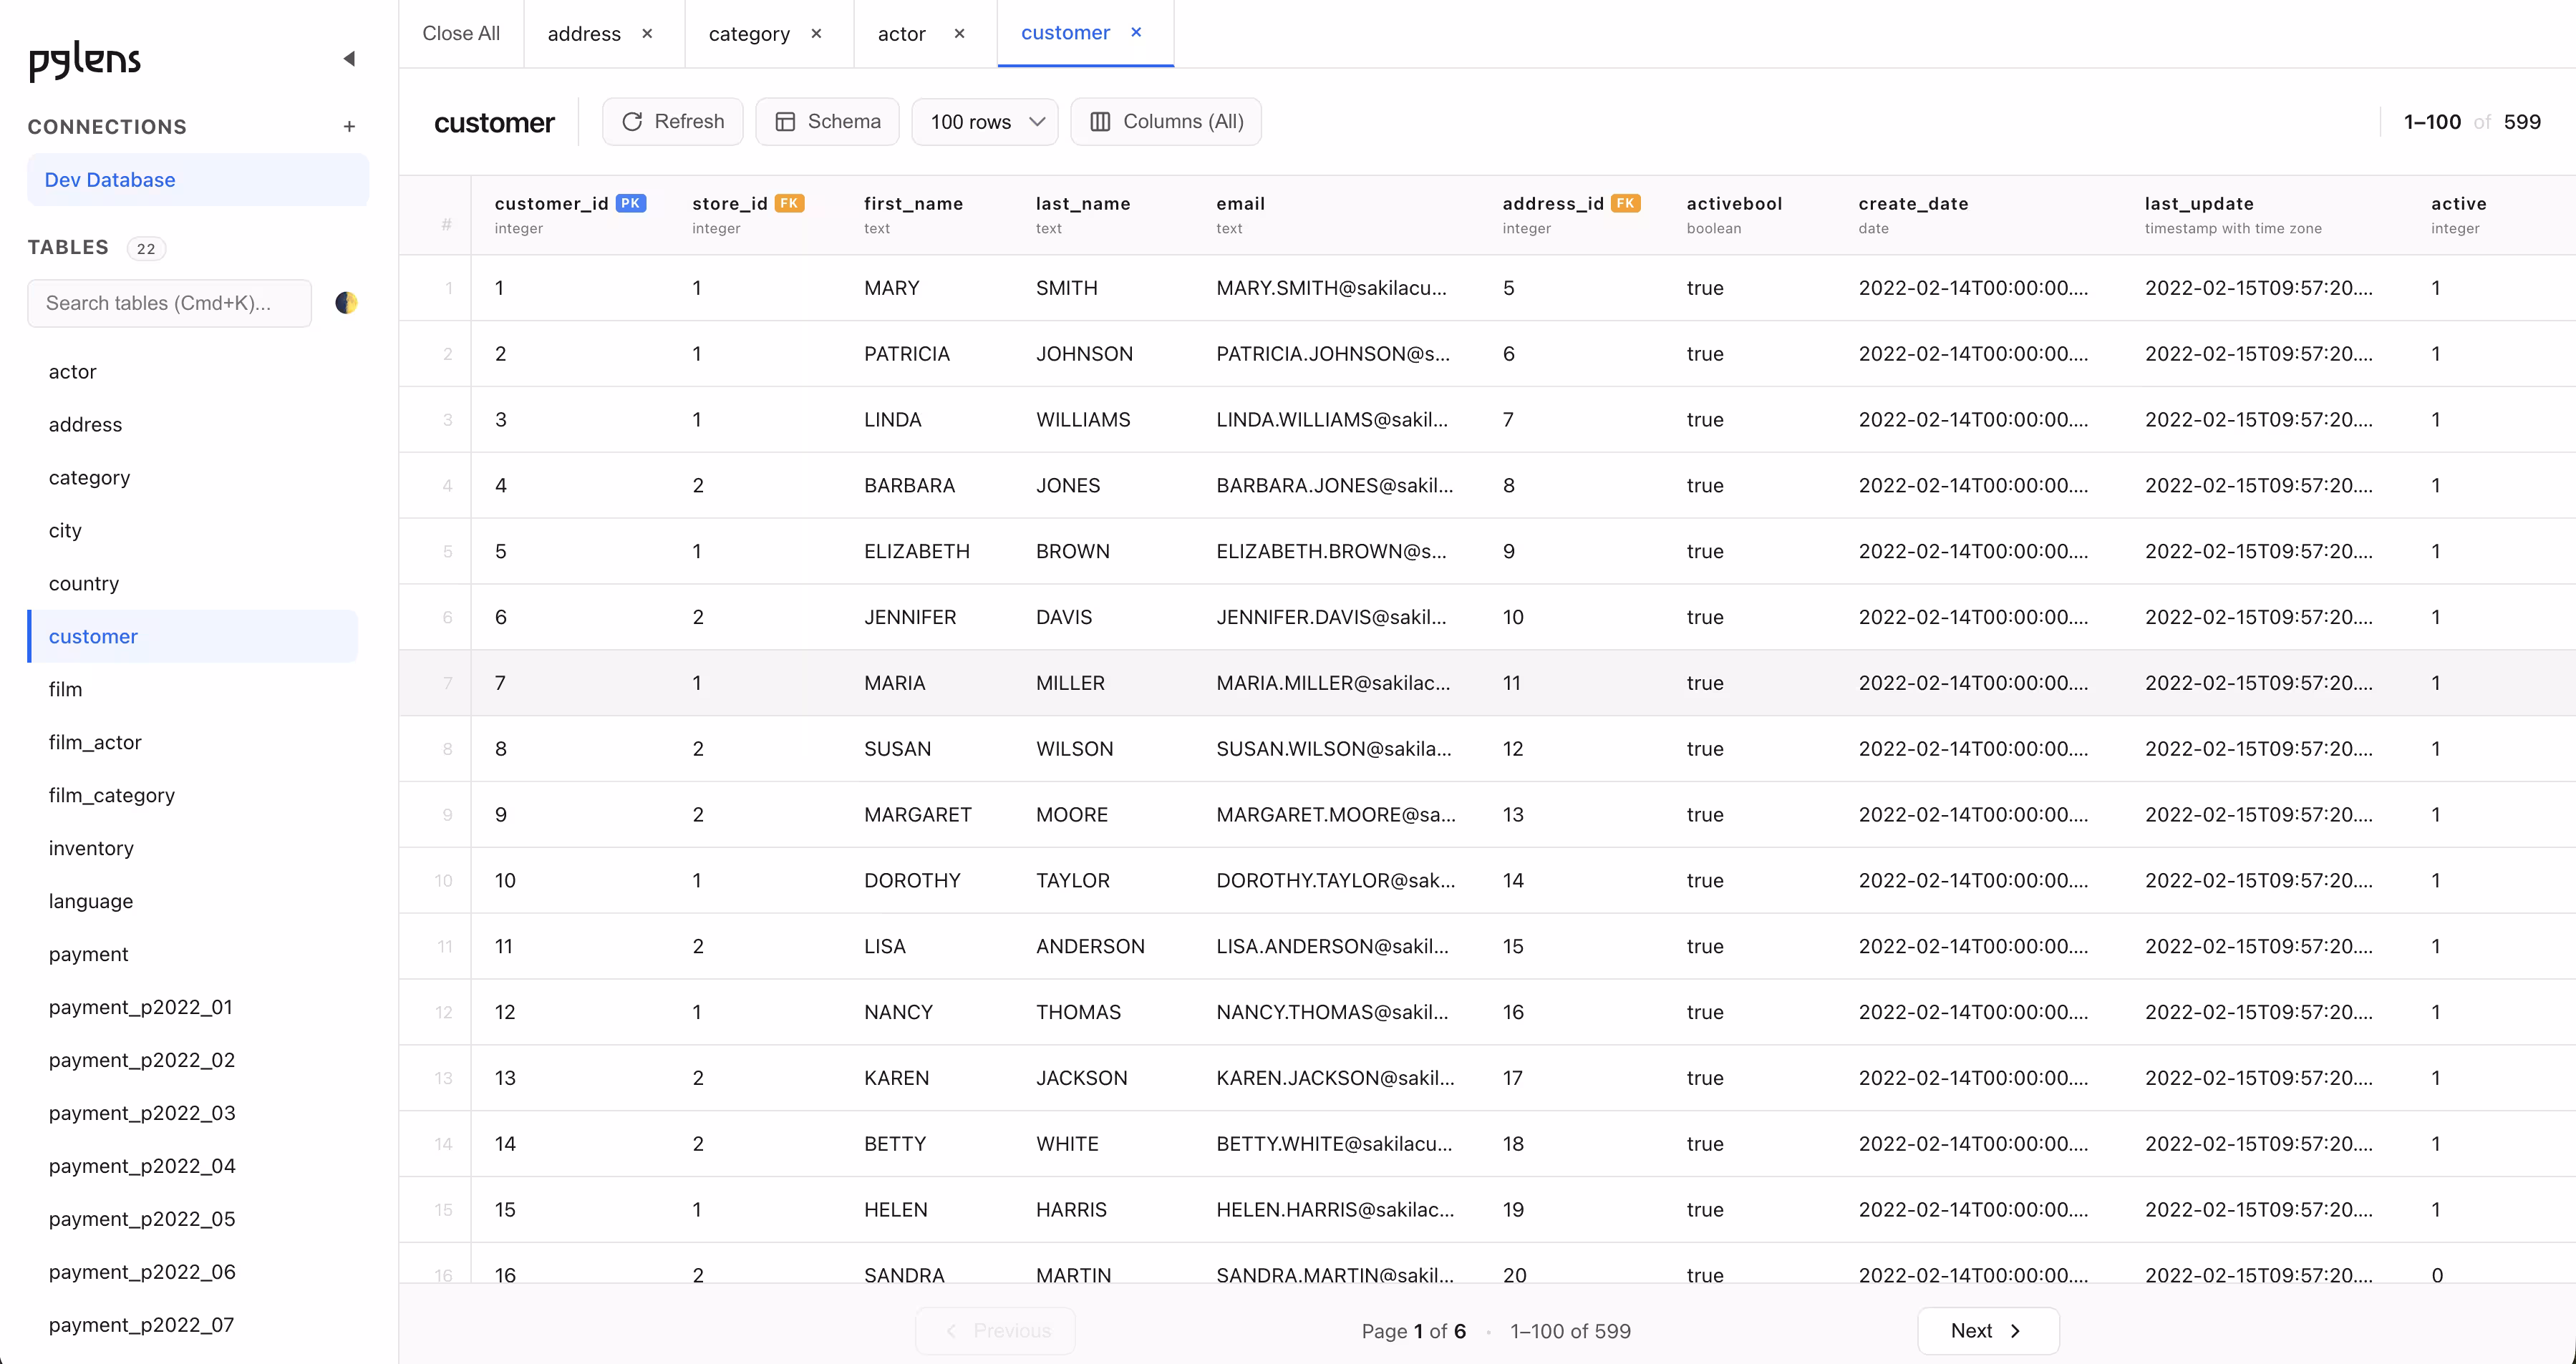
Task: Switch to the category tab
Action: pyautogui.click(x=749, y=34)
